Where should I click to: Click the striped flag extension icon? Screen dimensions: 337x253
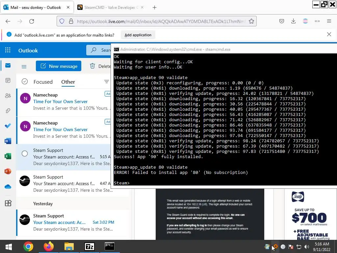(x=305, y=21)
